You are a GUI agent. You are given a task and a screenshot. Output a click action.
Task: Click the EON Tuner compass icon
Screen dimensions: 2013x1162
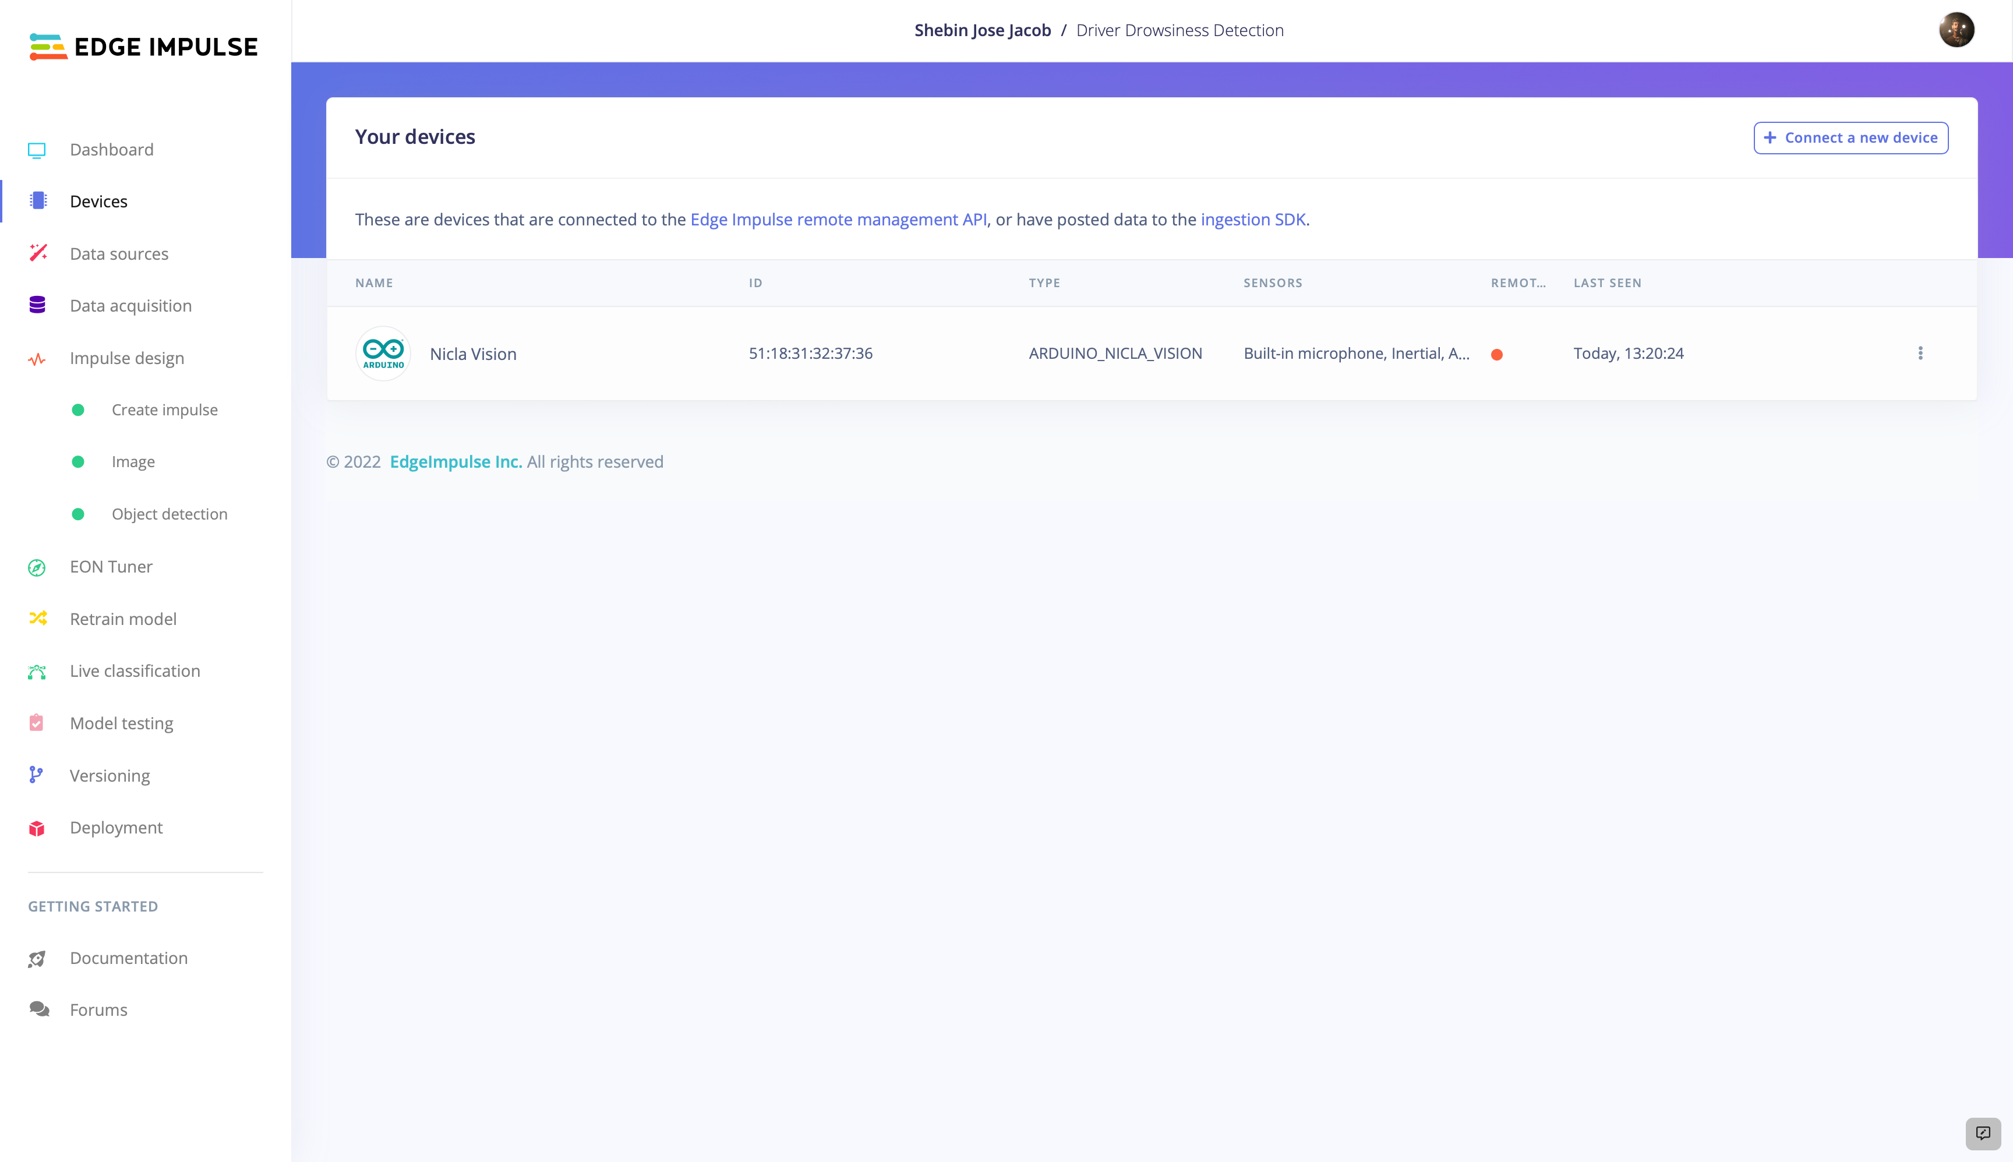tap(37, 567)
